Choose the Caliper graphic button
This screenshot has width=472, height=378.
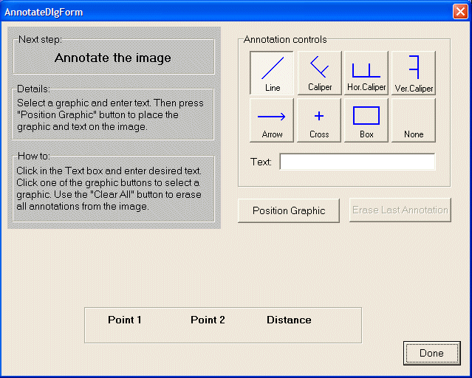(319, 72)
